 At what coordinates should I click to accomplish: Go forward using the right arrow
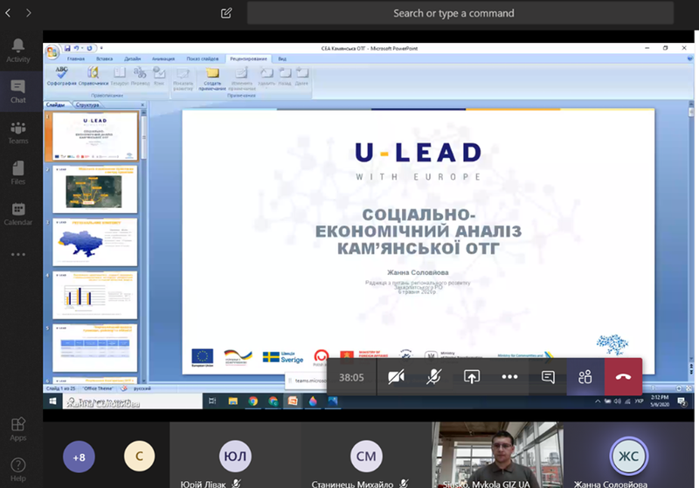29,13
